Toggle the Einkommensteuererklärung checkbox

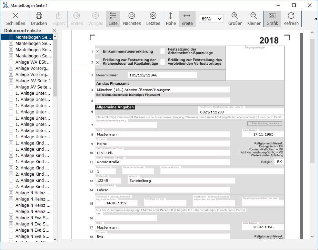click(x=98, y=52)
